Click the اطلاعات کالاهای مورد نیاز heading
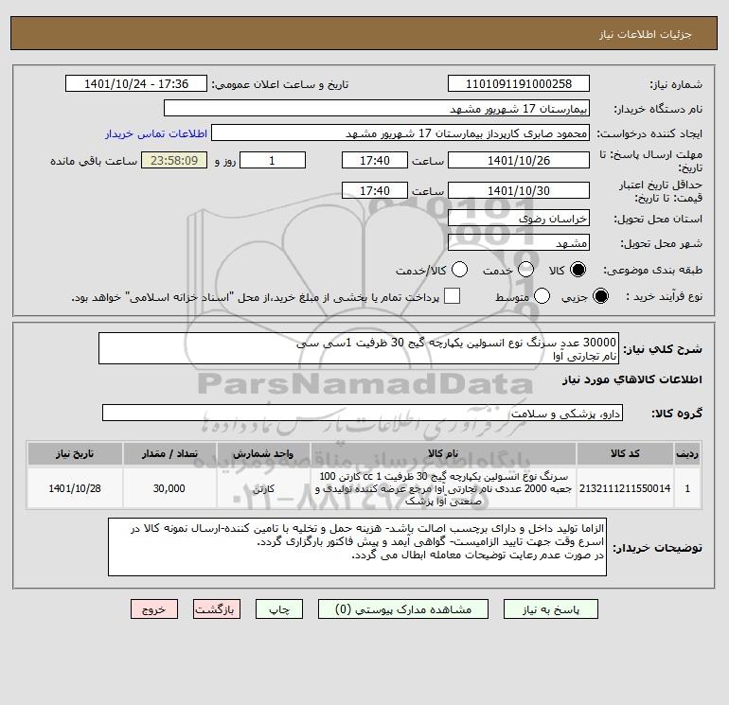The height and width of the screenshot is (705, 729). (x=632, y=379)
